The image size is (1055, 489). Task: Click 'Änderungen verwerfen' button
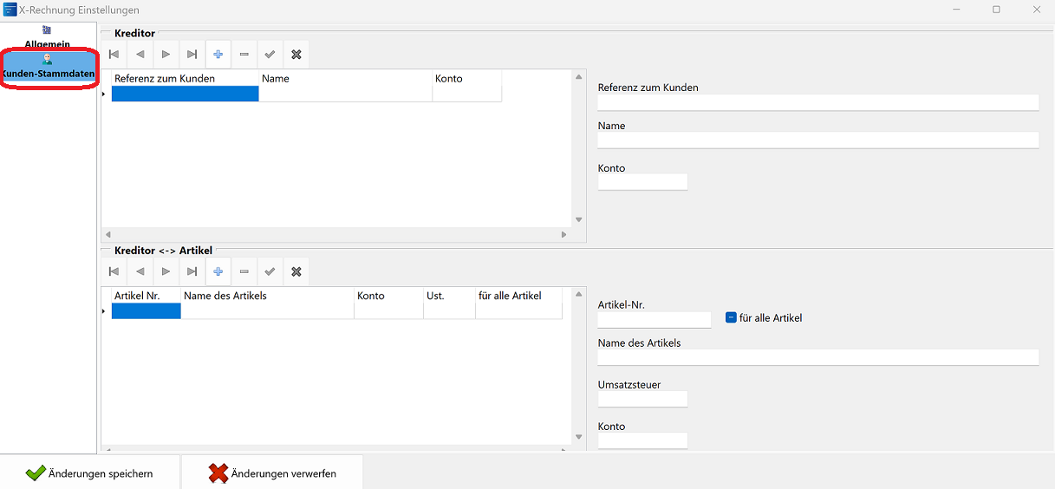pyautogui.click(x=272, y=473)
